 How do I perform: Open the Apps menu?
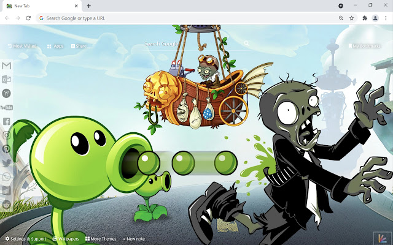55,47
